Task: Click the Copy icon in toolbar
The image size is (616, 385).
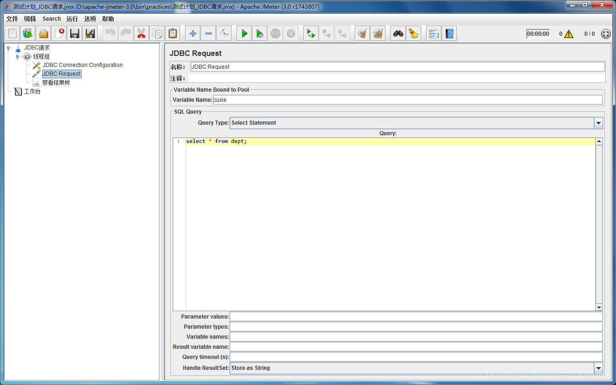Action: click(157, 33)
